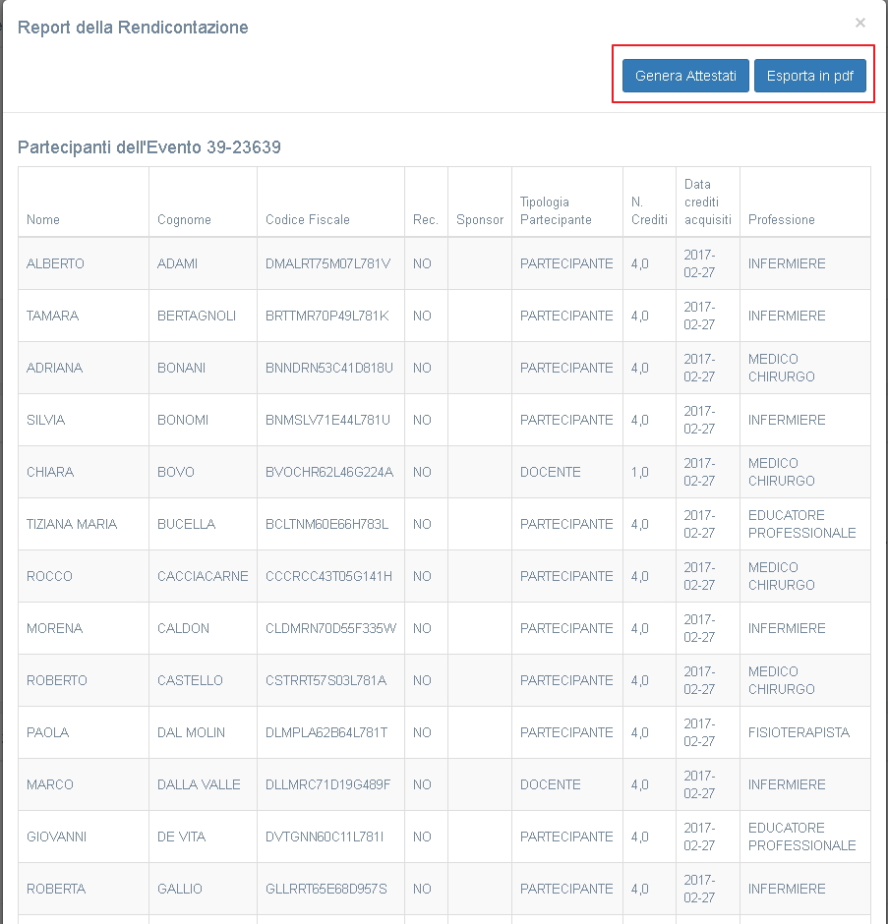Select fiscal code BNNDRN53C41D818U

pos(329,368)
